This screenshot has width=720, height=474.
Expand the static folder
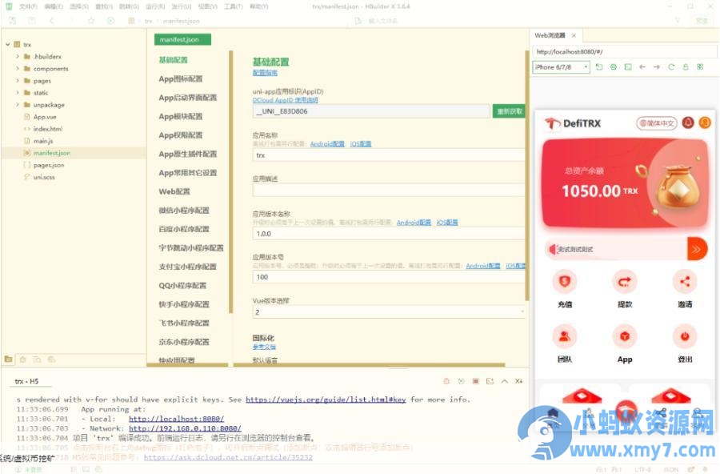(18, 92)
